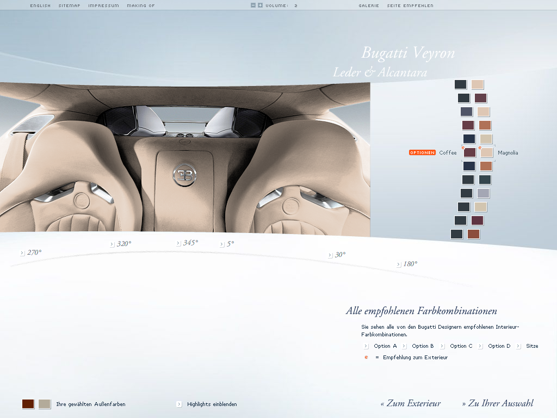Select the Magnolia Alcantara color swatch
This screenshot has width=557, height=418.
point(487,153)
